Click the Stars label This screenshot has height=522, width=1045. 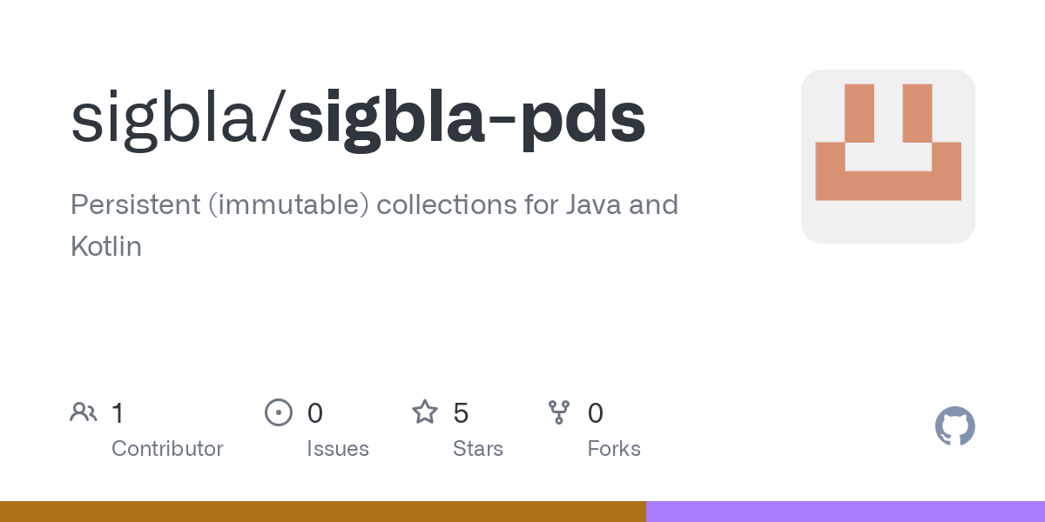pos(478,449)
